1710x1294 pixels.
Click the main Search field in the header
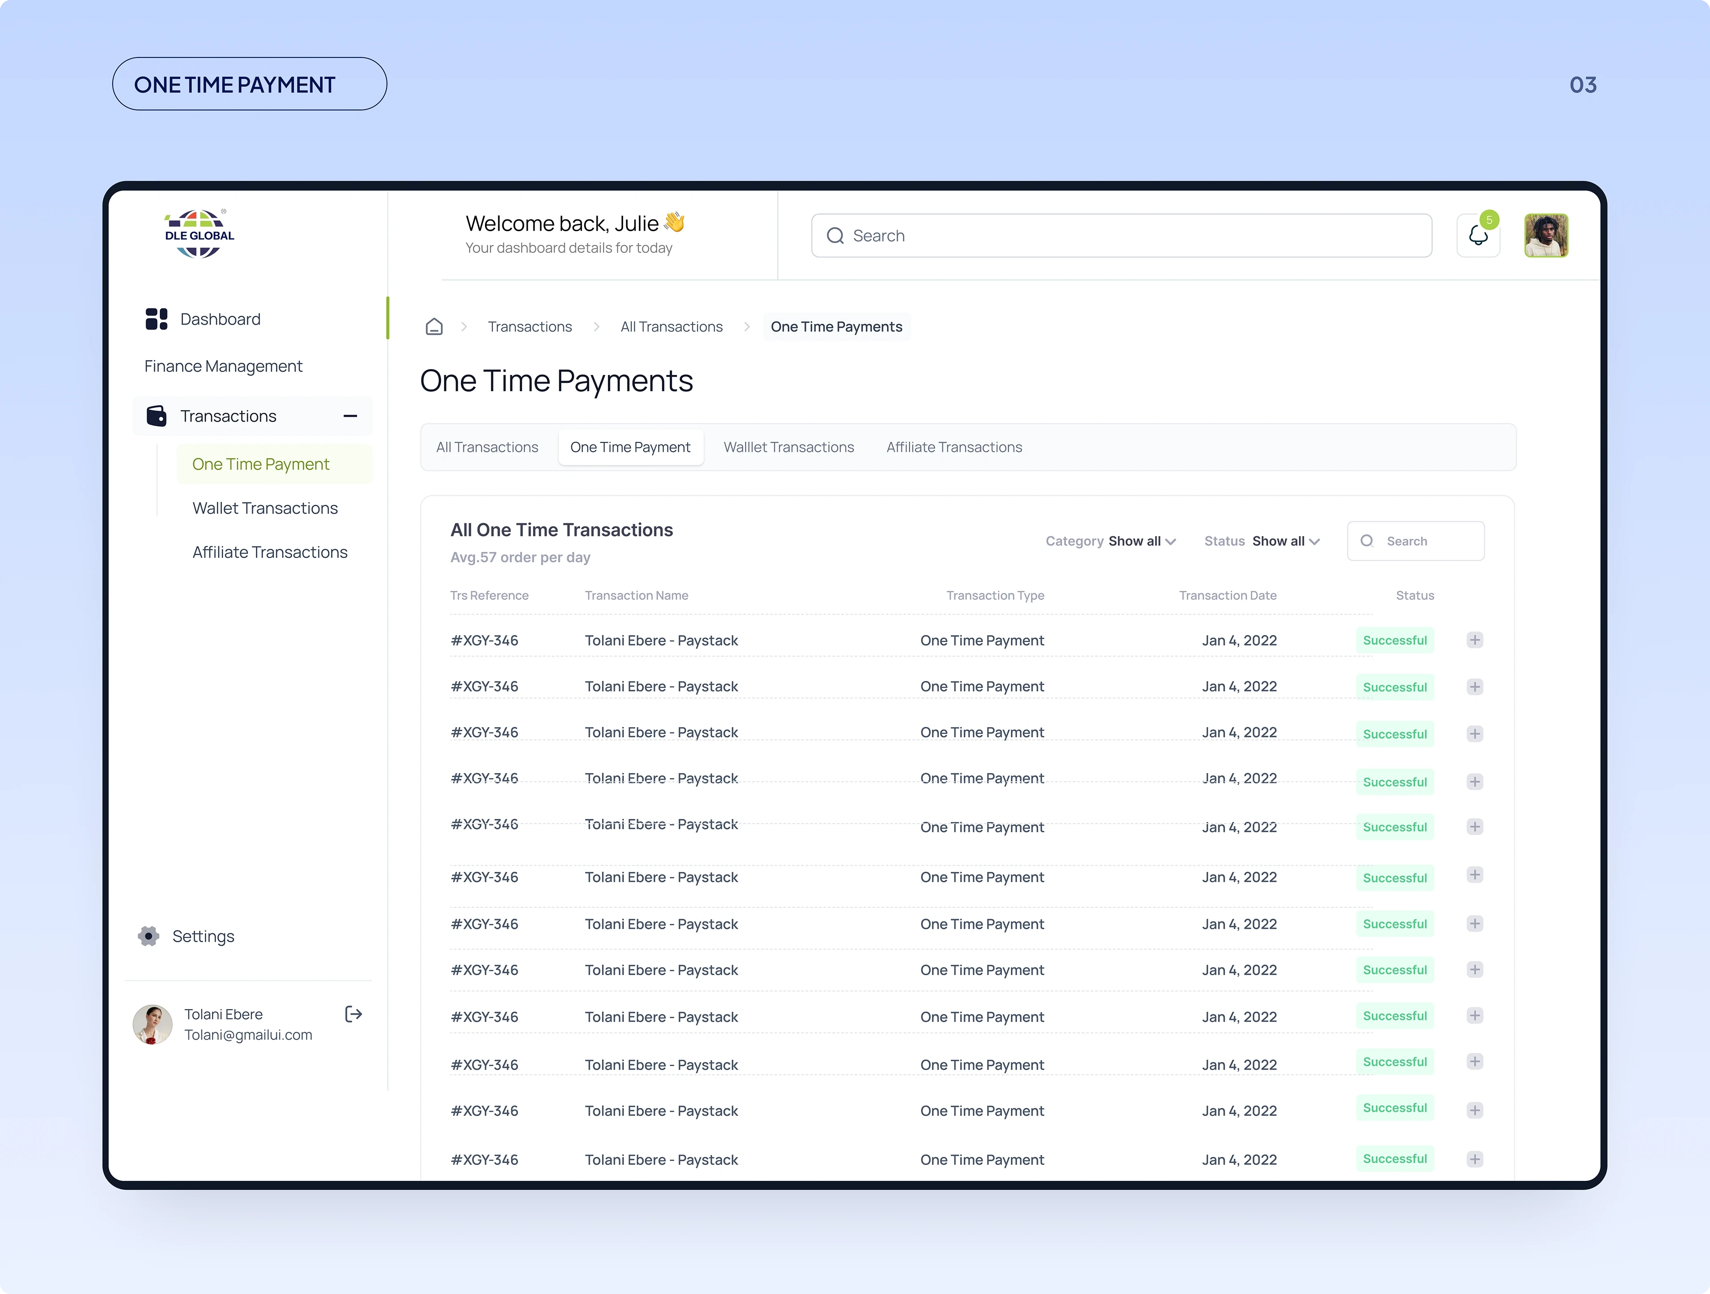(x=1121, y=236)
